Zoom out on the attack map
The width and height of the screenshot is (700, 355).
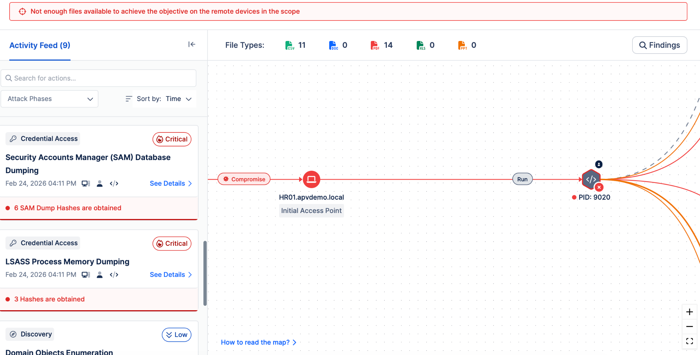689,327
